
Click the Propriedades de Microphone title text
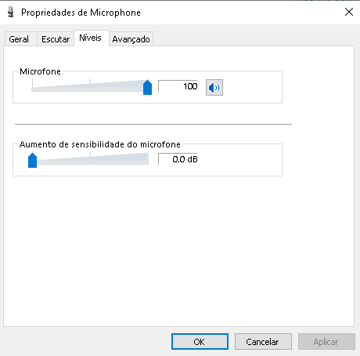pyautogui.click(x=81, y=13)
